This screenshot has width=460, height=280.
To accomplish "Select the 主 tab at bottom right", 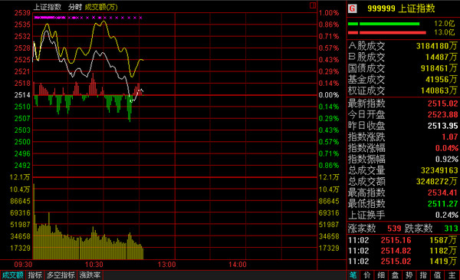I will 452,275.
